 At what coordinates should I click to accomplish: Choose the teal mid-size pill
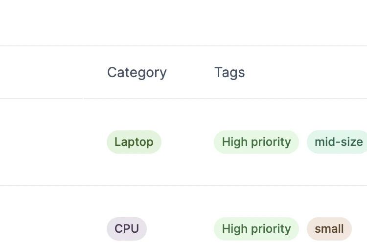[x=338, y=142]
